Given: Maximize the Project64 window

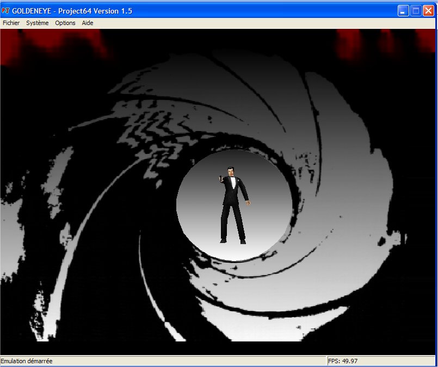Looking at the screenshot, I should coord(416,11).
